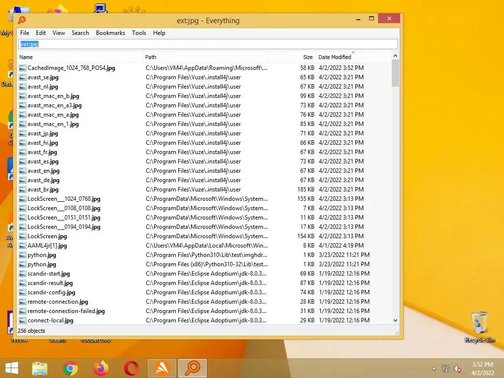Click the 256 objects status bar text

[31, 331]
